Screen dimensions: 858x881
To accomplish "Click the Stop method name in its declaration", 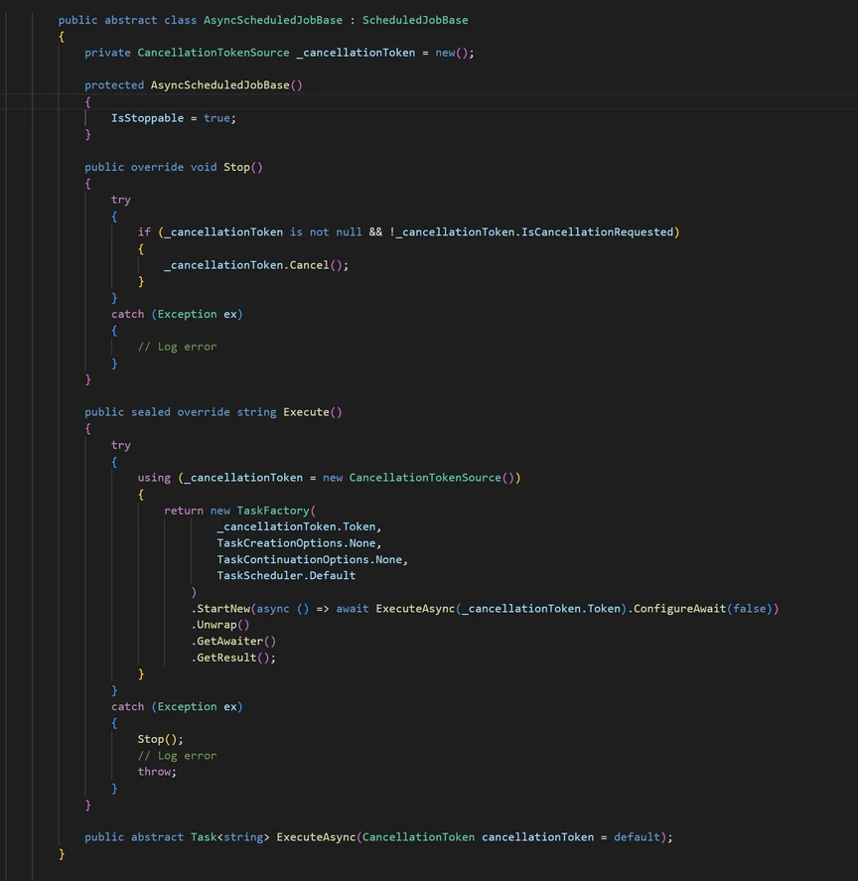I will [x=236, y=167].
